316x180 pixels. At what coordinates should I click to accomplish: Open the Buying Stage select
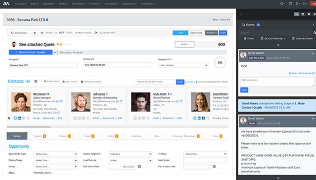point(56,160)
